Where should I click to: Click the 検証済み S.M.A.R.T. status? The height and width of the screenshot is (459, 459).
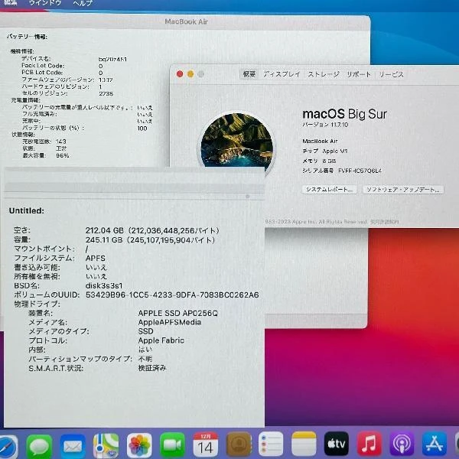152,368
